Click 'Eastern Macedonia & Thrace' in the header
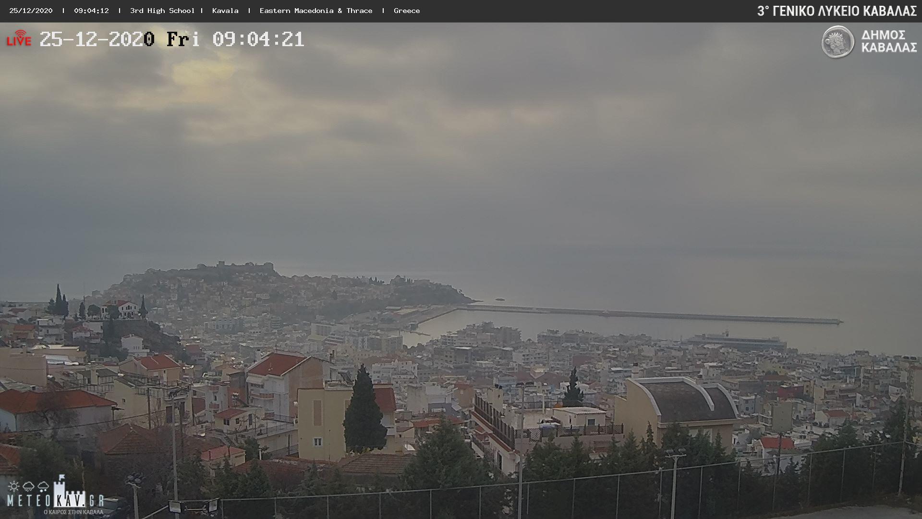This screenshot has width=922, height=519. pos(316,11)
